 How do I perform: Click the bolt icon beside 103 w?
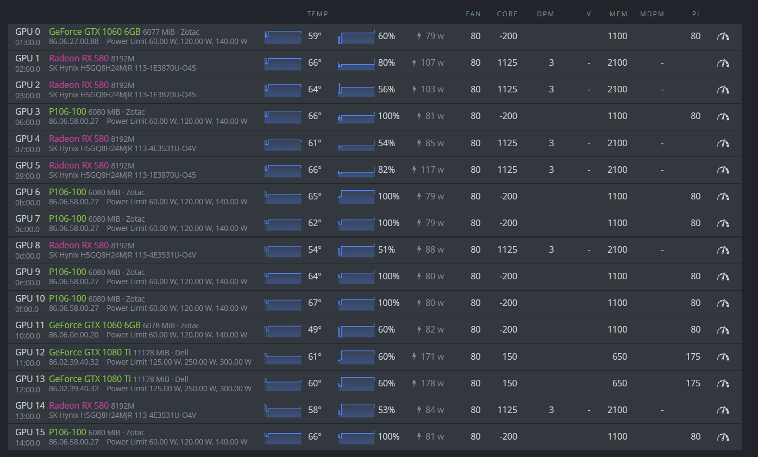tap(414, 90)
